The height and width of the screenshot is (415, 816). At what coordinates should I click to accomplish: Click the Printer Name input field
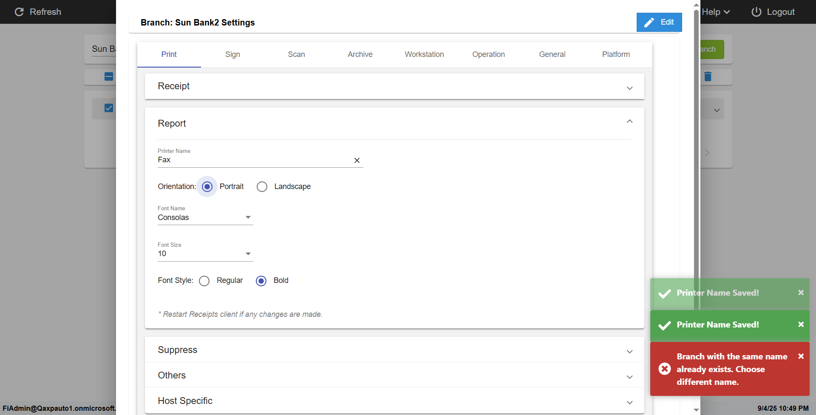pyautogui.click(x=253, y=160)
